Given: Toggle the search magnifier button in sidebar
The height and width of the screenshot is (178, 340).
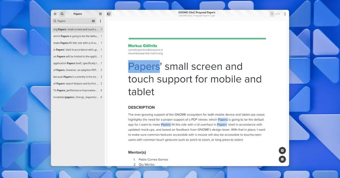Looking at the screenshot, I should (62, 14).
